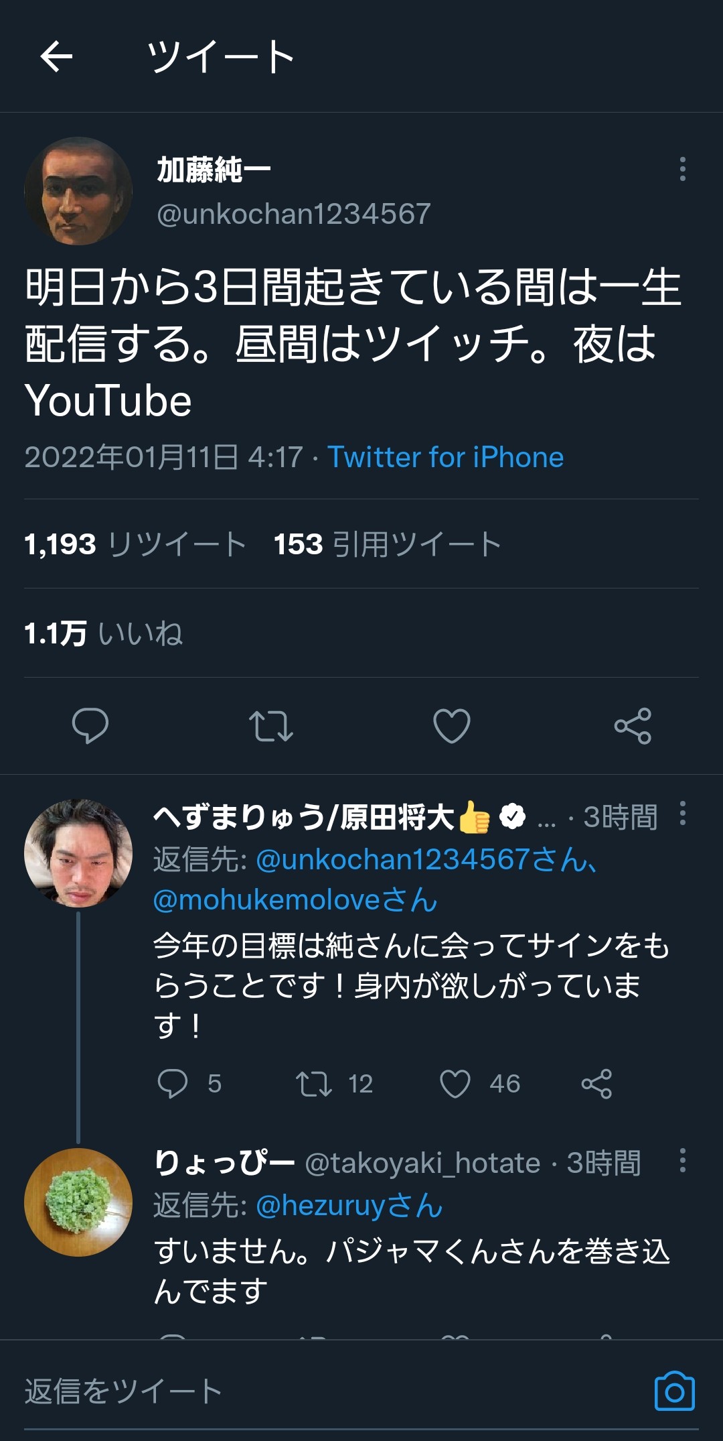Retweet the main tweet by 加藤純一
Viewport: 723px width, 1441px height.
tap(271, 726)
